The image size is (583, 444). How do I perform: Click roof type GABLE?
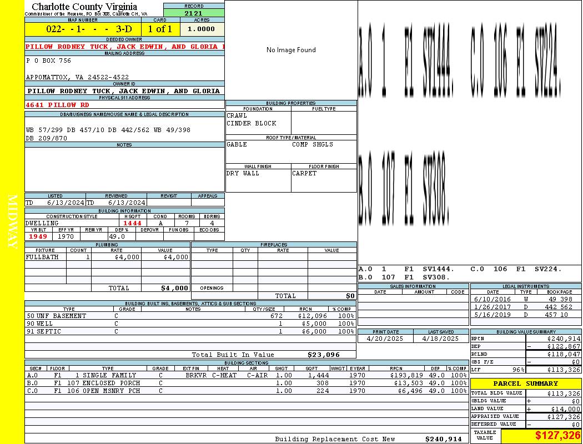[x=237, y=144]
